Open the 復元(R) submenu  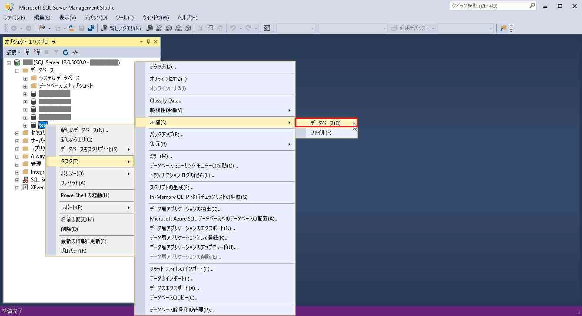coord(215,144)
